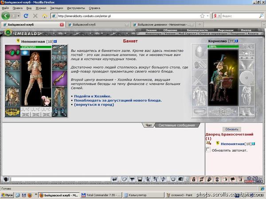Click the Yandex search magnifier icon
This screenshot has height=199, width=266.
pyautogui.click(x=261, y=16)
